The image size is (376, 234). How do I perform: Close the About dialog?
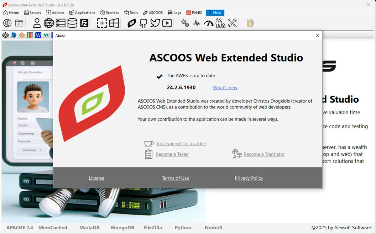click(x=317, y=35)
